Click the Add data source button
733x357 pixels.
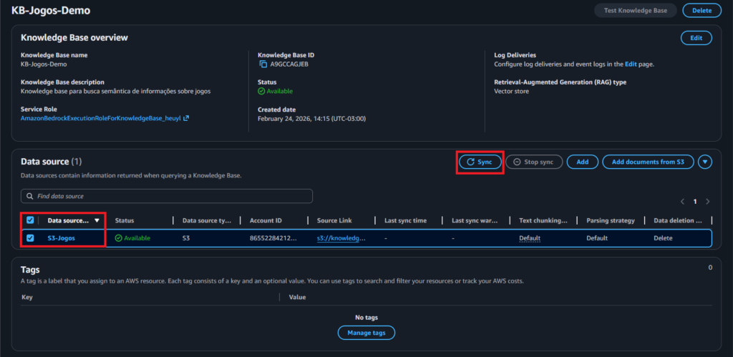[x=582, y=162]
